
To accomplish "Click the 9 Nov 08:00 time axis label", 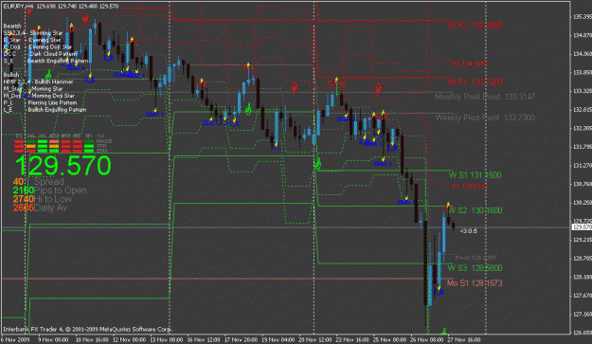I will click(53, 340).
